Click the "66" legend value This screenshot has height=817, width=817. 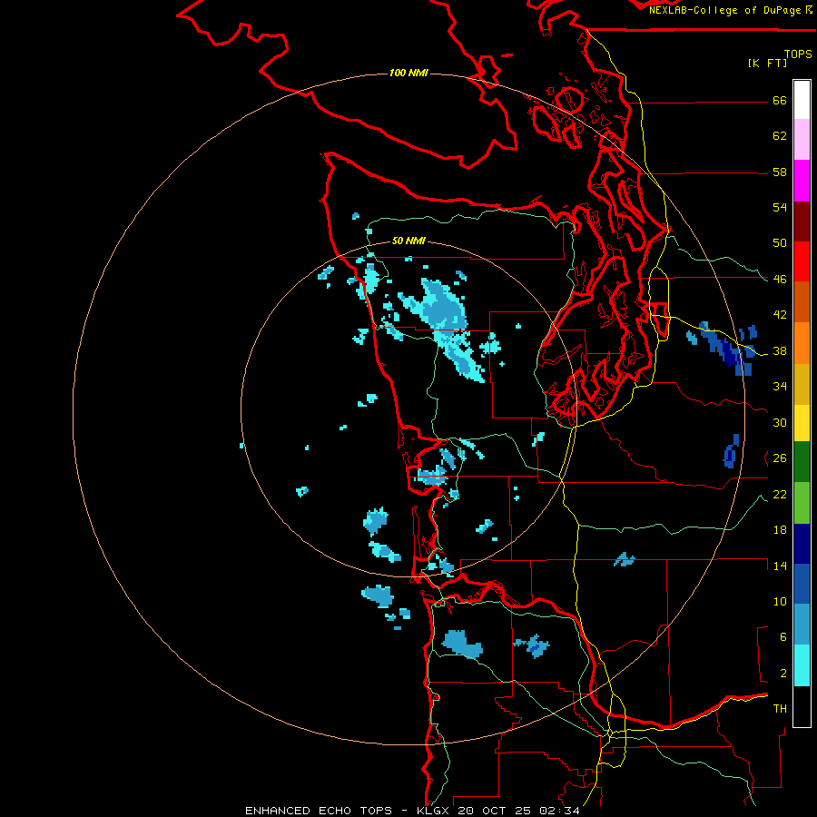(x=780, y=101)
